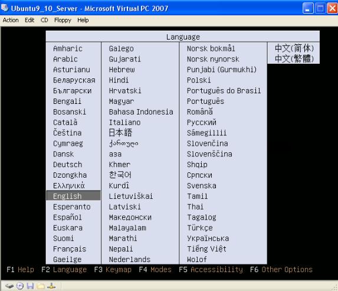The height and width of the screenshot is (291, 338).
Task: Open the Edit menu
Action: point(29,20)
